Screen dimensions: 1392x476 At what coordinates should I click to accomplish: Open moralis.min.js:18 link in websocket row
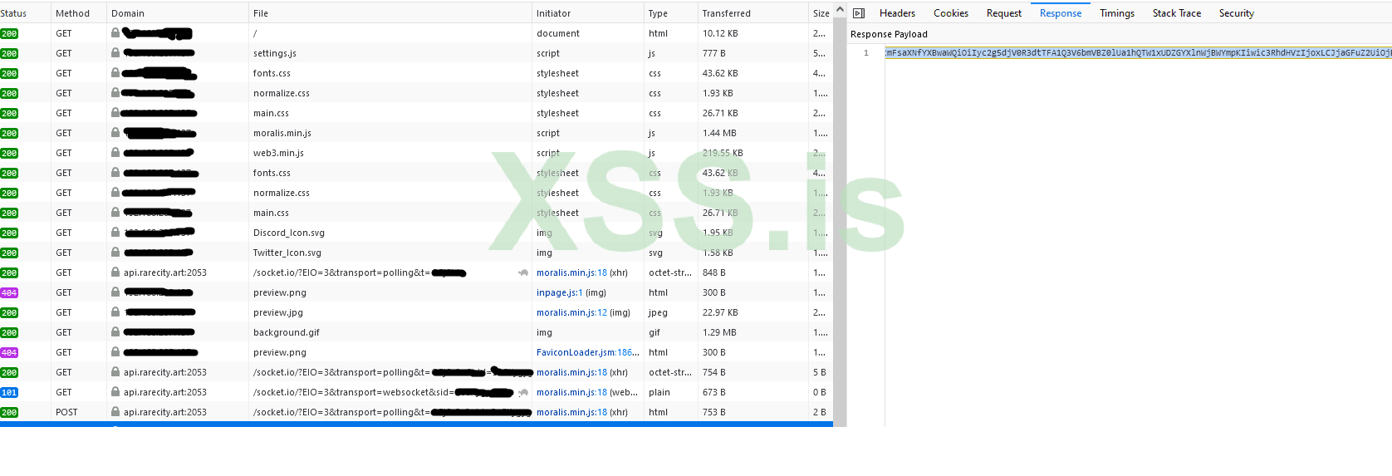(x=571, y=392)
